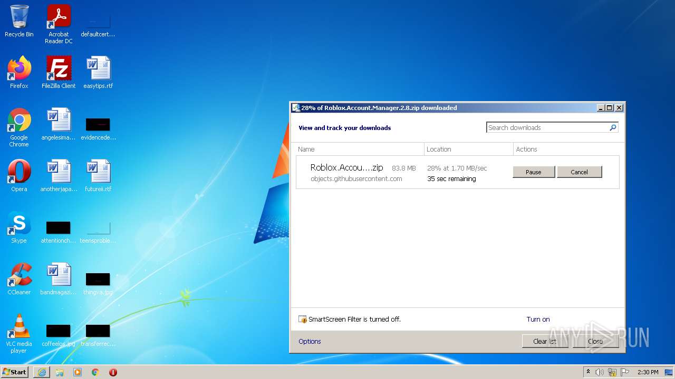This screenshot has width=675, height=379.
Task: Pause the Roblox Account Manager download
Action: (x=534, y=172)
